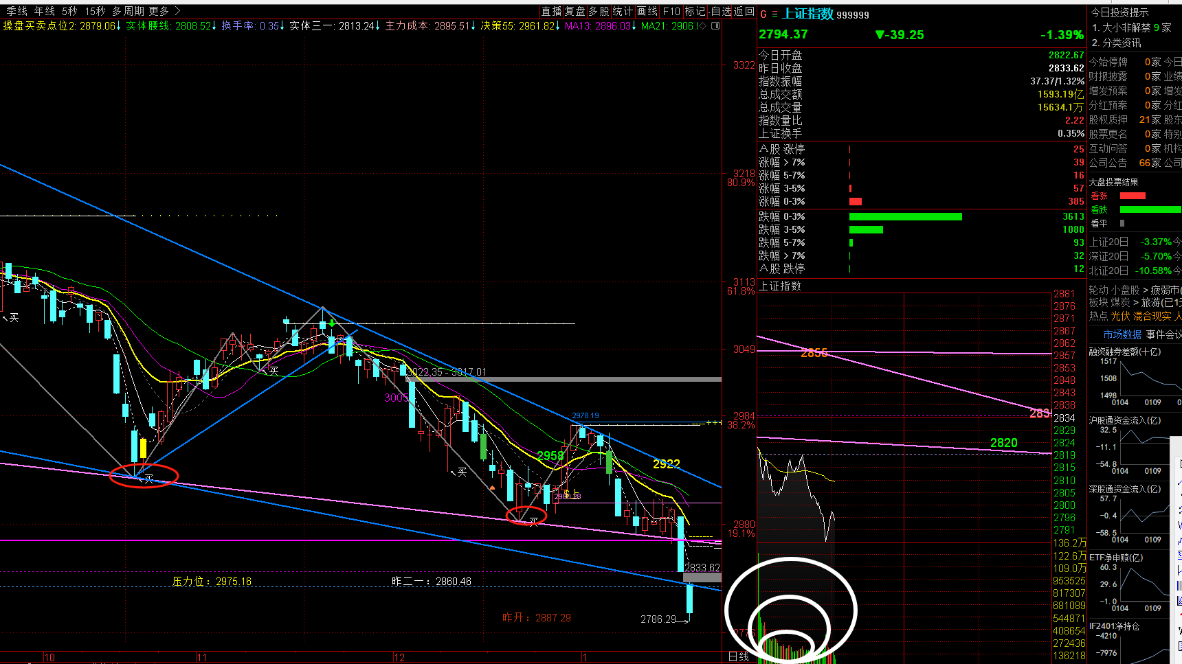This screenshot has width=1182, height=664.
Task: Click 光伏 hot topic link
Action: [x=1120, y=316]
